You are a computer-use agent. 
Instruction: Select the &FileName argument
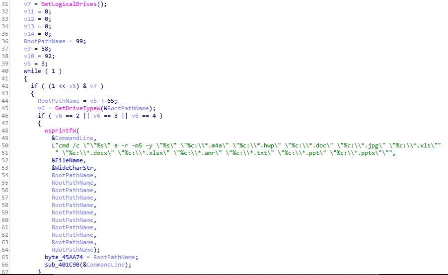pyautogui.click(x=67, y=160)
